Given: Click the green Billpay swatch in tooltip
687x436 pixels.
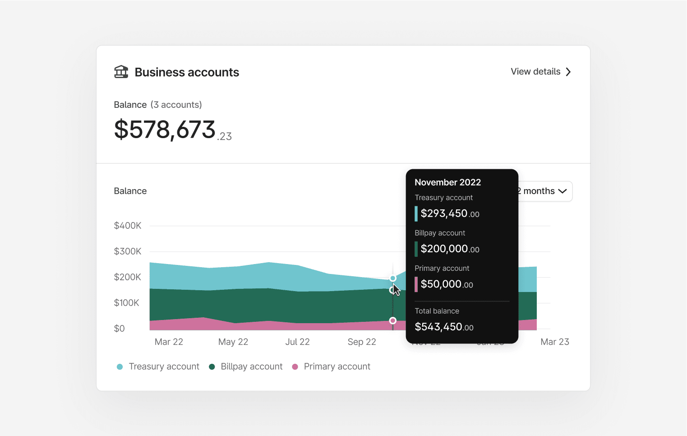Looking at the screenshot, I should [416, 249].
